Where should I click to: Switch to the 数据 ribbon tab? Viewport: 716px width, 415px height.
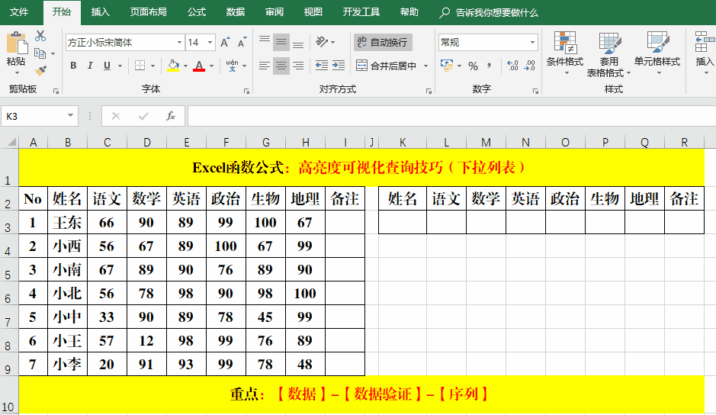(x=236, y=12)
